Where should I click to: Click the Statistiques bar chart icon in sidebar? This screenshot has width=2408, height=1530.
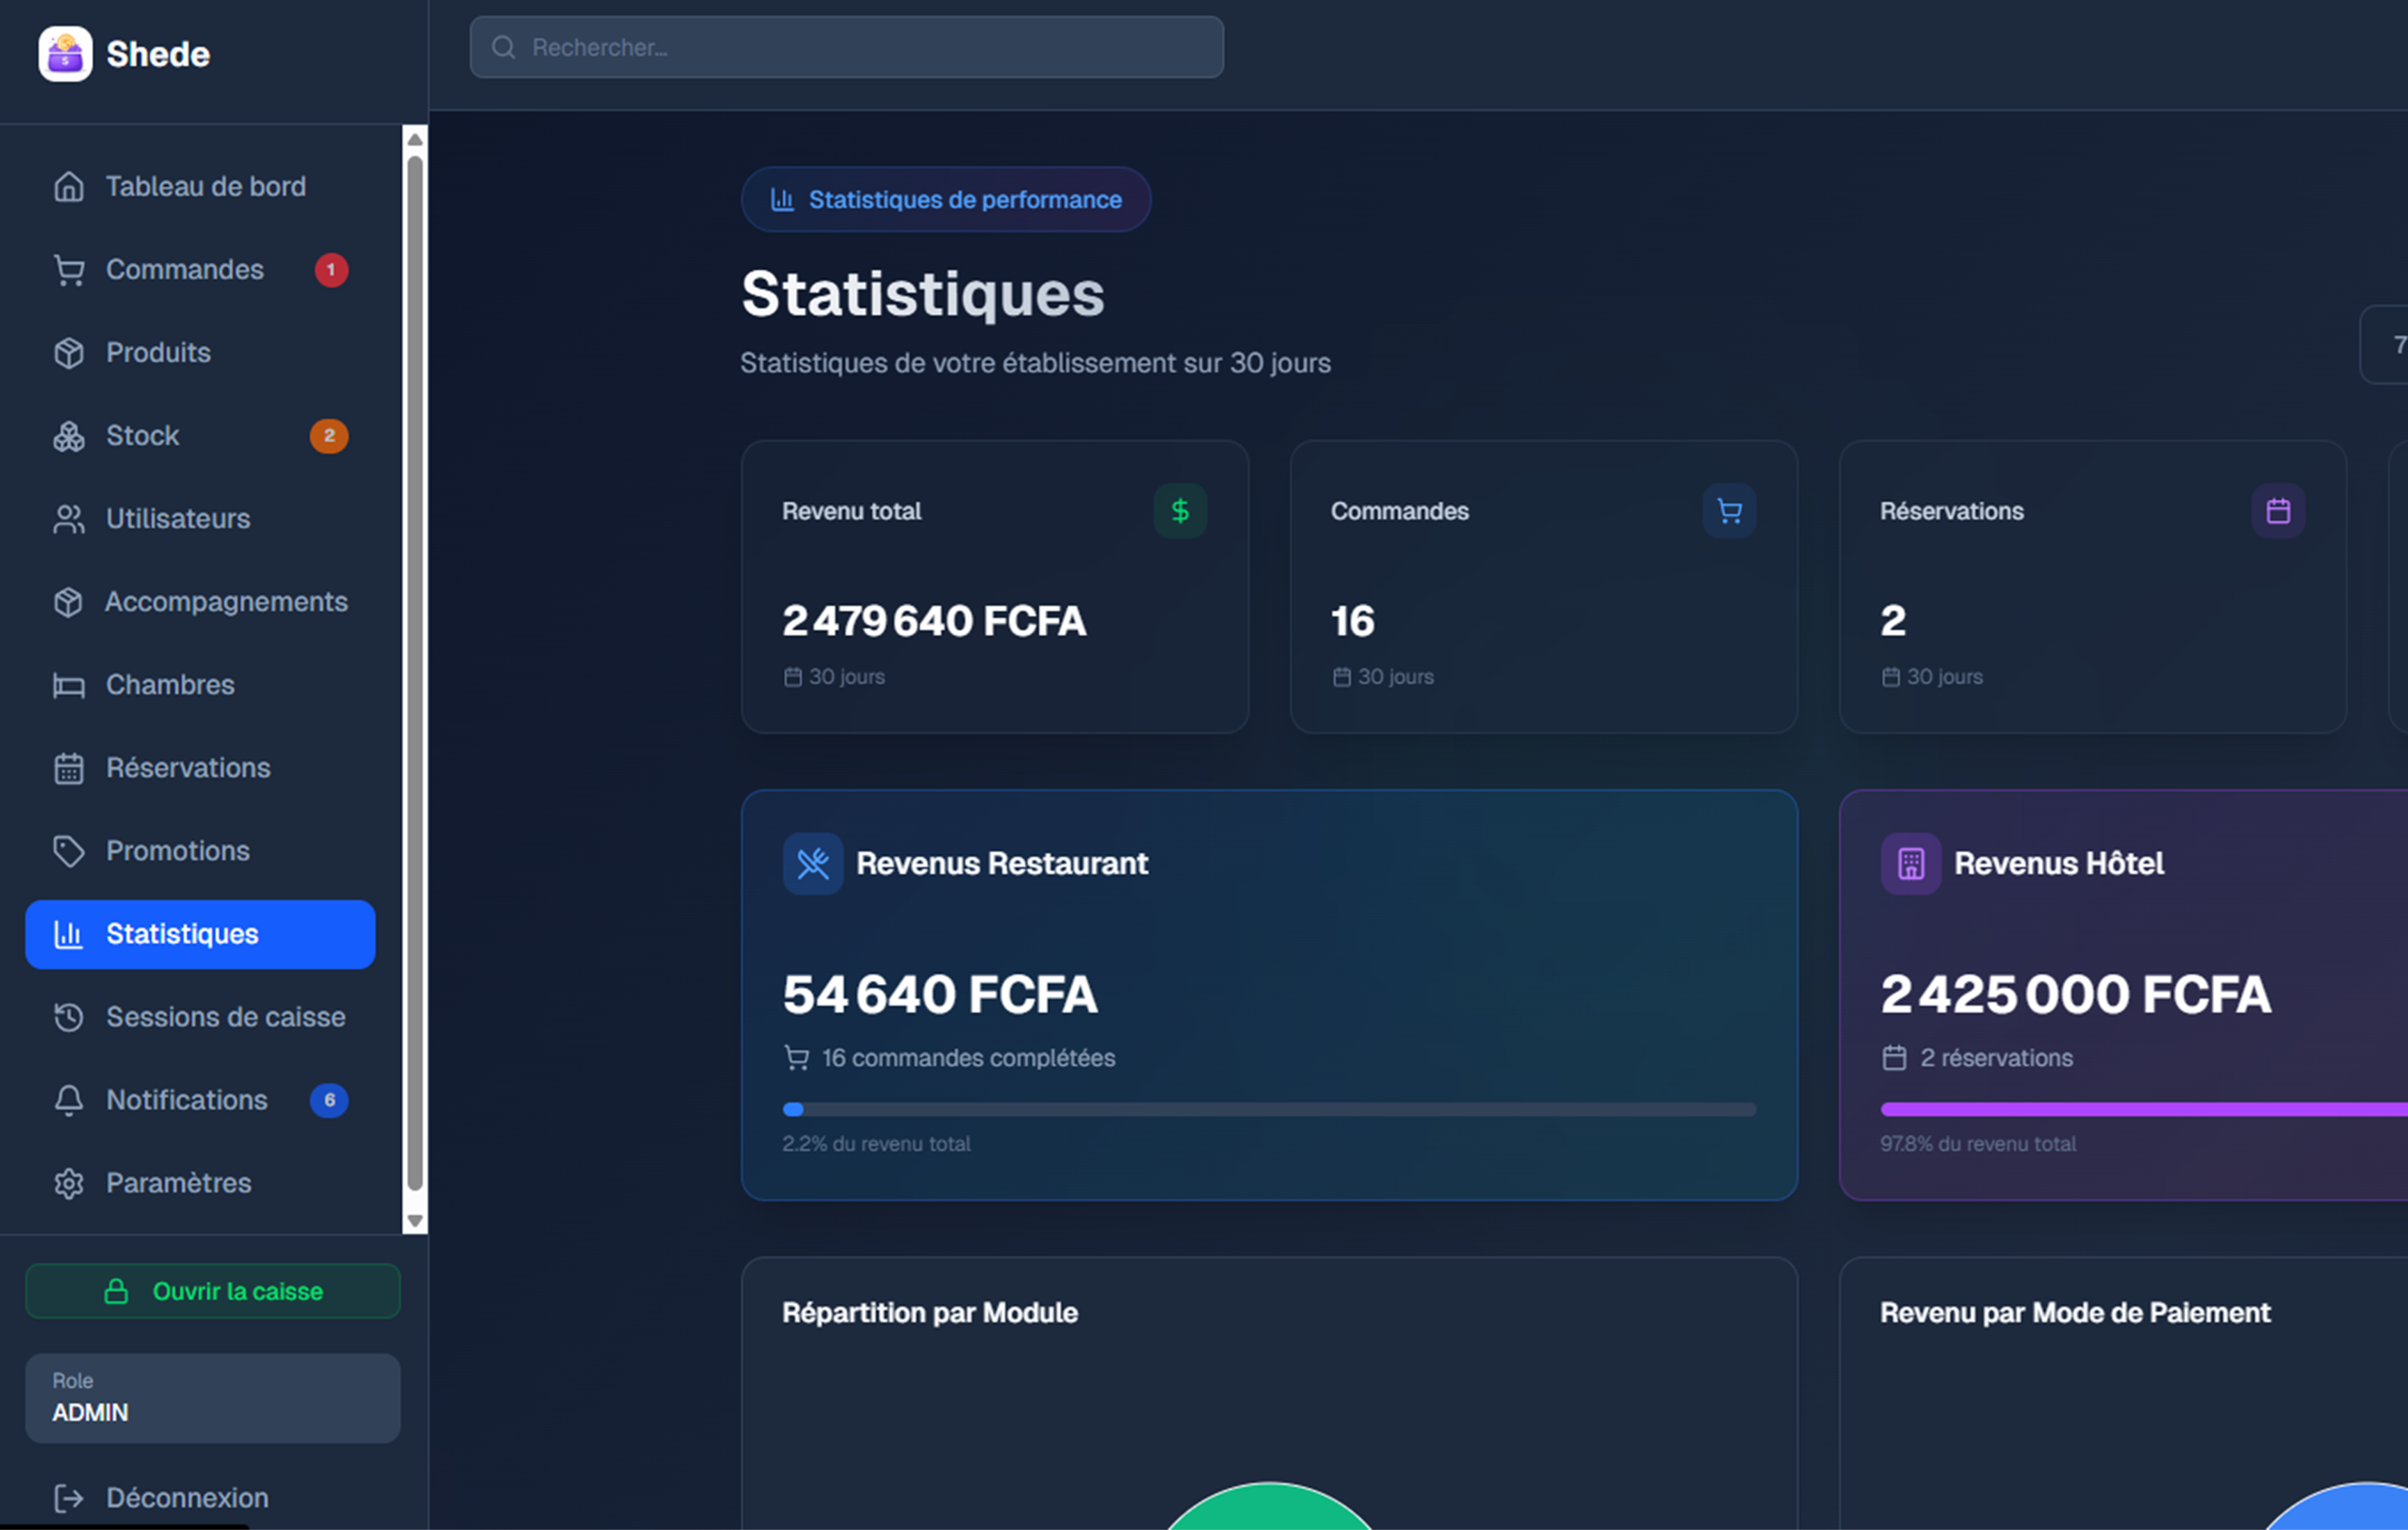68,933
